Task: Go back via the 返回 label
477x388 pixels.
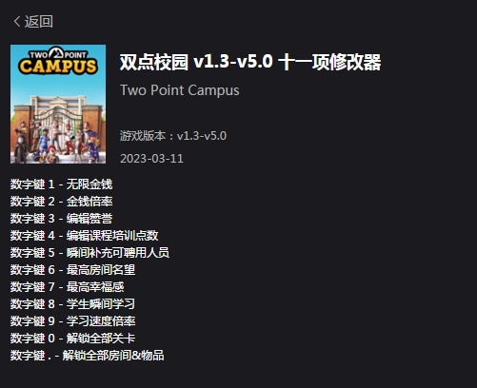Action: pyautogui.click(x=39, y=22)
